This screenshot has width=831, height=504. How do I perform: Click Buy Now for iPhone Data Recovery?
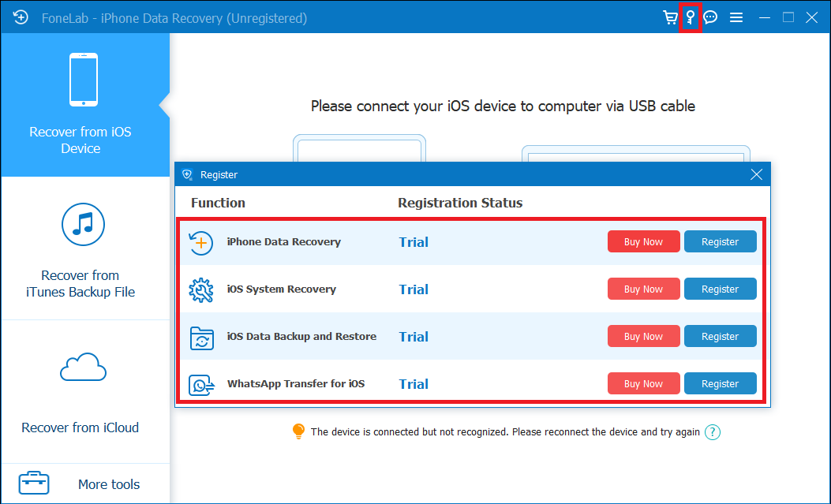pos(643,241)
